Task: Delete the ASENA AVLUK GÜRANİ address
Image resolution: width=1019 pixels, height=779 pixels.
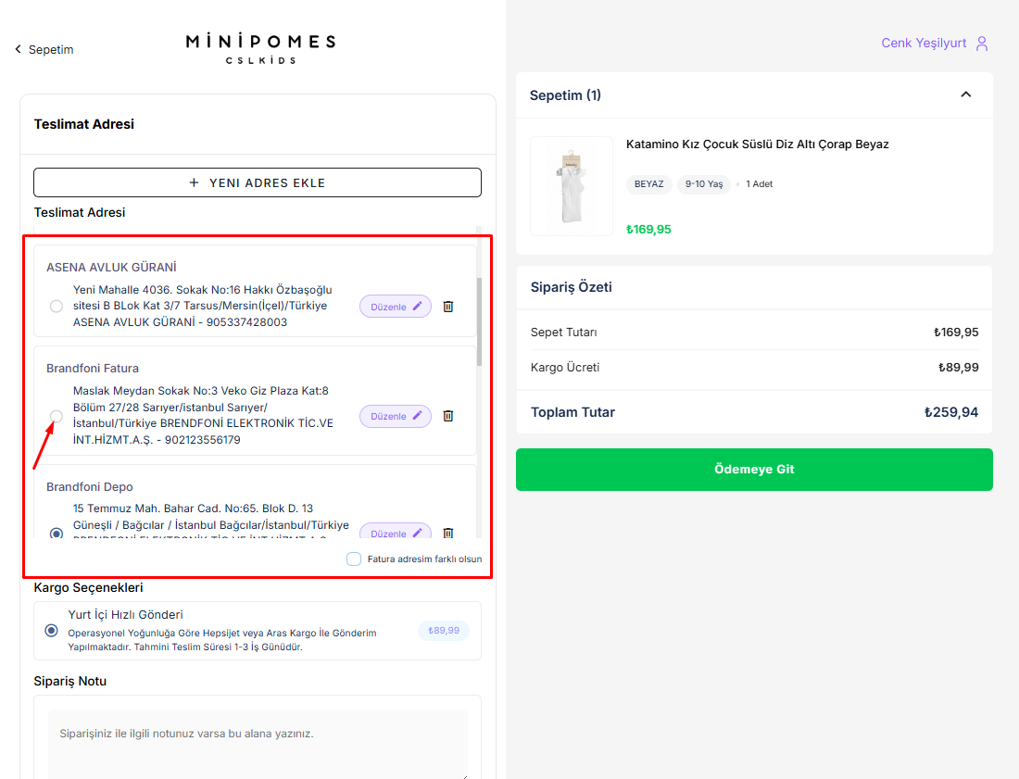Action: click(x=448, y=307)
